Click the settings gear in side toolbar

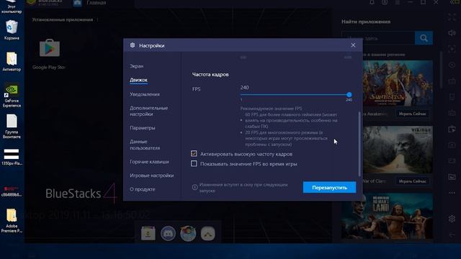[x=452, y=219]
